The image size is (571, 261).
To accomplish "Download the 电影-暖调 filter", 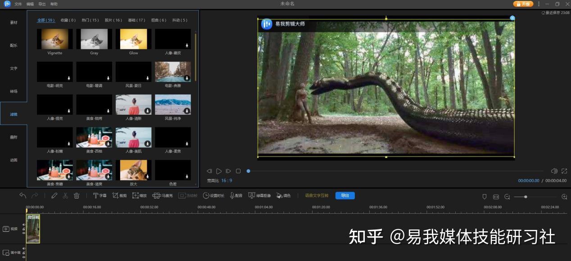I will tap(108, 78).
